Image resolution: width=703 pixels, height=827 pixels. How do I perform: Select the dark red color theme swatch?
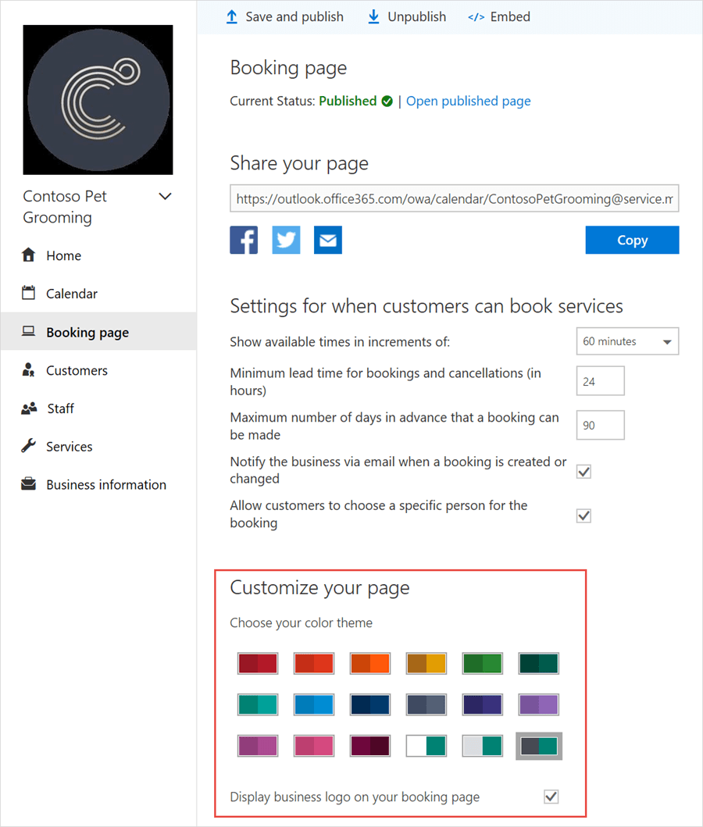pos(258,663)
